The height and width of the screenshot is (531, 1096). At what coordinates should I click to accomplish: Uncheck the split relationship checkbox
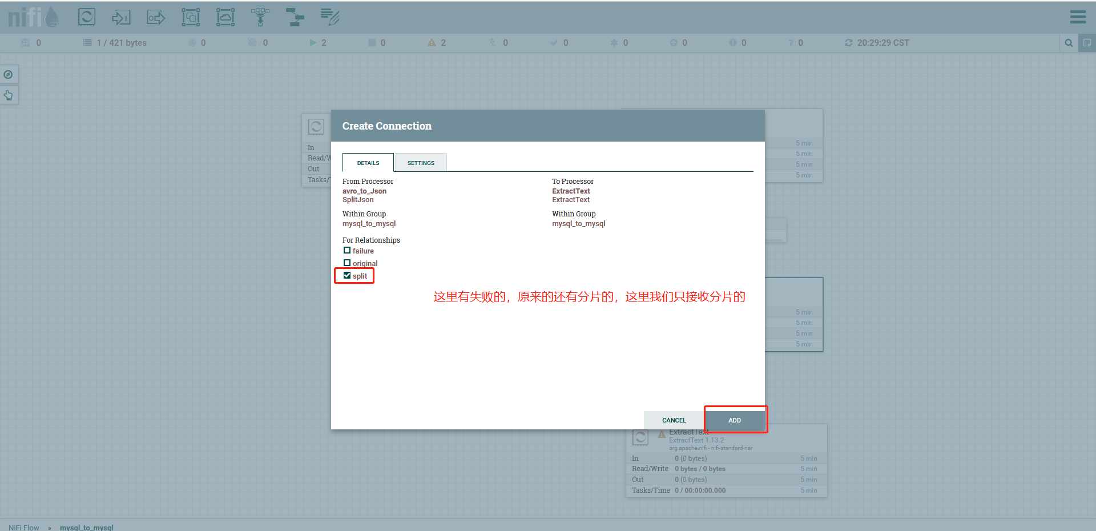click(x=347, y=275)
